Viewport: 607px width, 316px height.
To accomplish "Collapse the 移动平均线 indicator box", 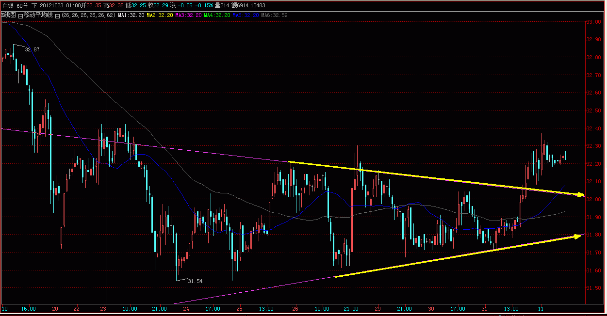I will pos(20,16).
